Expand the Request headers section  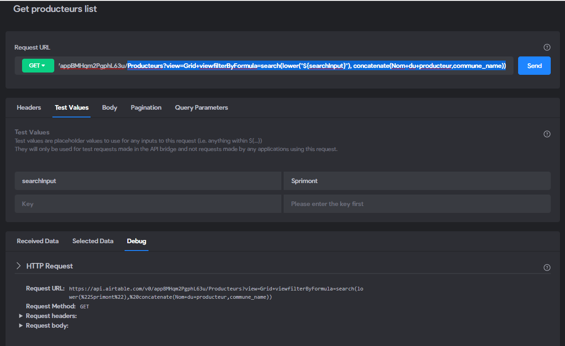[x=21, y=316]
